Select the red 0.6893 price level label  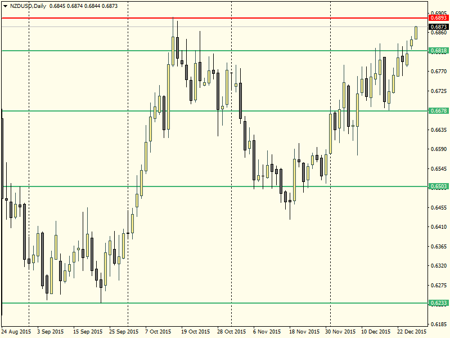point(438,18)
